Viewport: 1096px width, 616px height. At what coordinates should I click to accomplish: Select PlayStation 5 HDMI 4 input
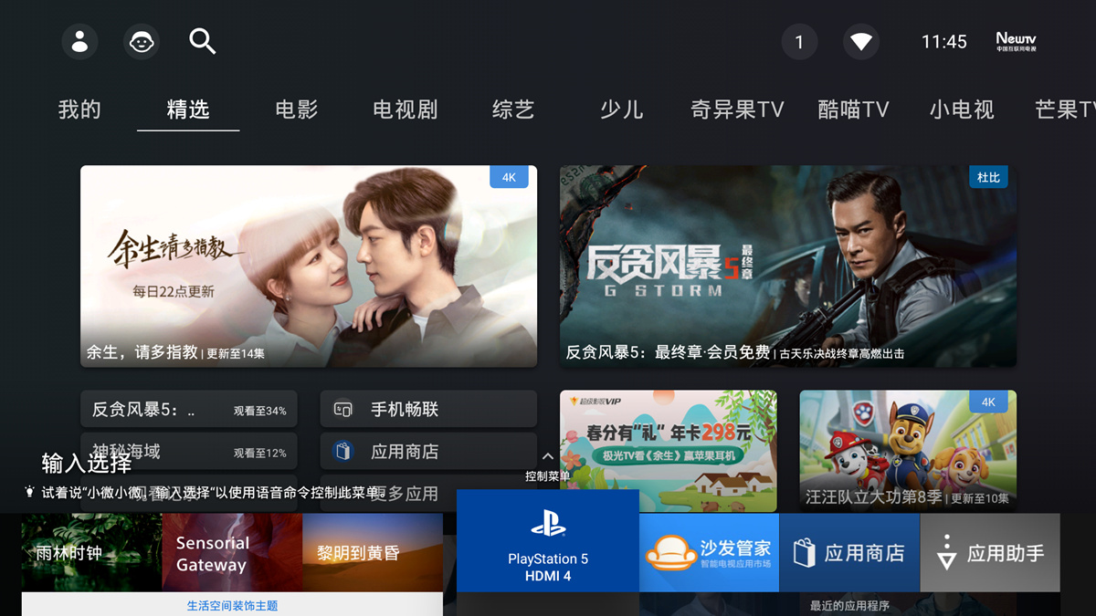[x=548, y=540]
